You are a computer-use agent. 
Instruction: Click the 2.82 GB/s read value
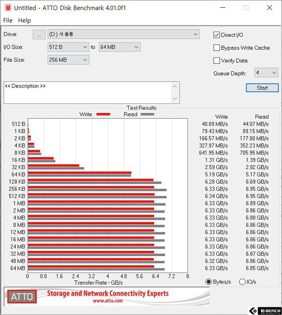point(257,168)
